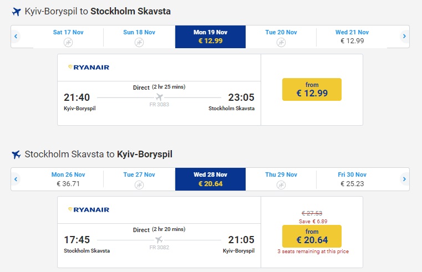This screenshot has width=422, height=272.
Task: Select the Mon 19 Nov outbound date tab
Action: point(210,37)
